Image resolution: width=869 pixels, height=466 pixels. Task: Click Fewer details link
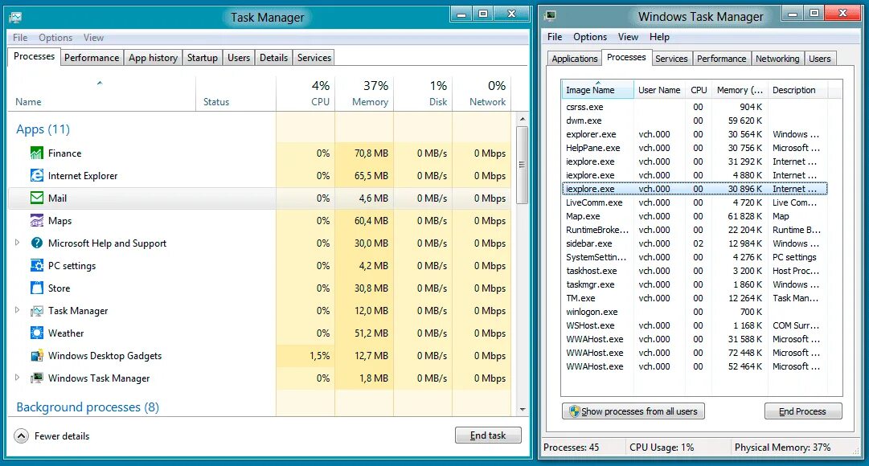pyautogui.click(x=62, y=436)
